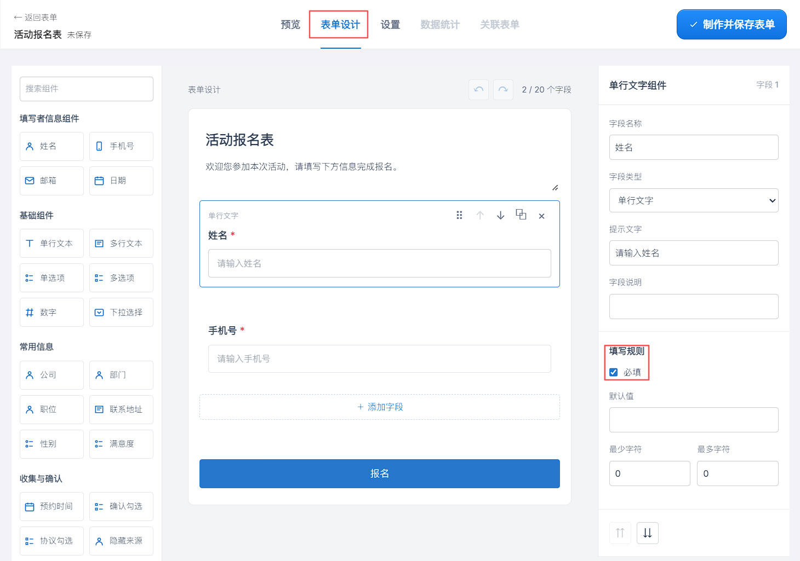Click 添加字段 in the form canvas
Screen dimensions: 800x561
point(380,407)
